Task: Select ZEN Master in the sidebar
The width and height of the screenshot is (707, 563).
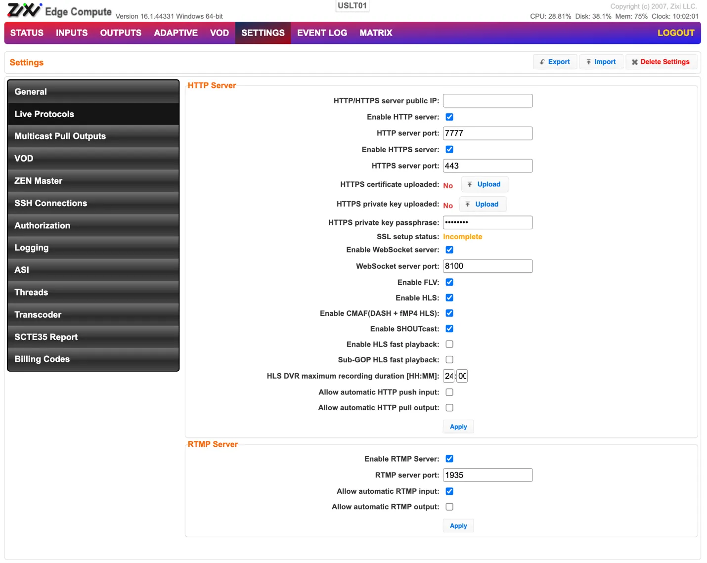Action: tap(93, 181)
